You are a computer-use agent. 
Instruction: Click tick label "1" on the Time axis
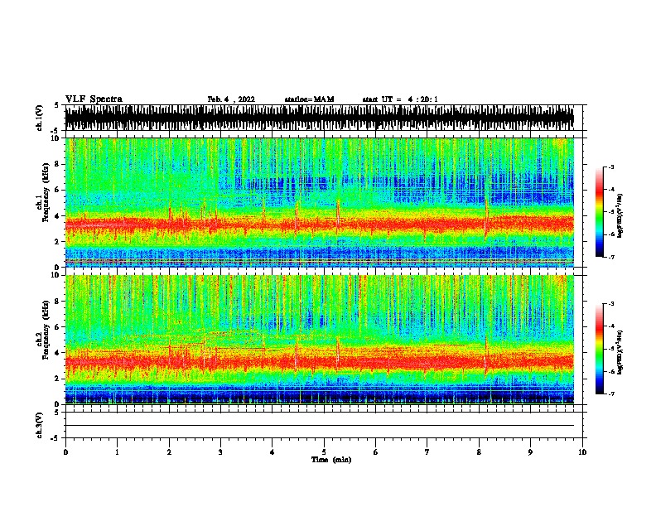117,452
